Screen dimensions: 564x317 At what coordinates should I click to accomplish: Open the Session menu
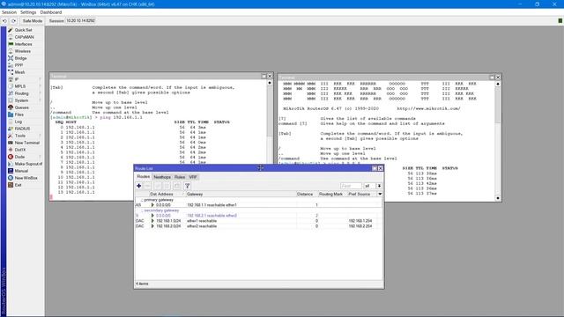[9, 12]
